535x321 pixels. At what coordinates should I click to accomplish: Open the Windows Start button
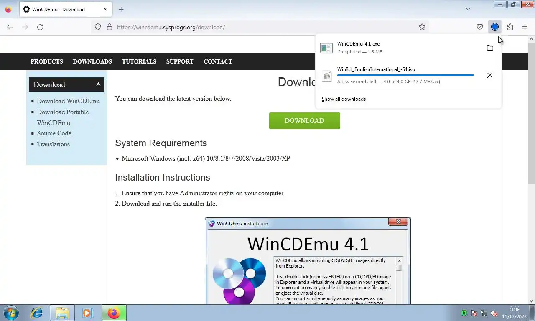pos(11,313)
